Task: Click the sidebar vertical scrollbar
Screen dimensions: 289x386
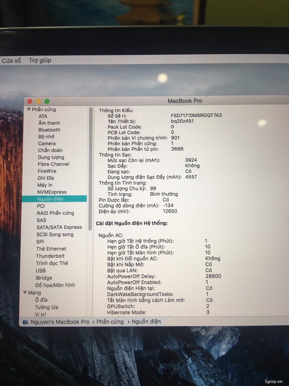Action: pyautogui.click(x=90, y=169)
